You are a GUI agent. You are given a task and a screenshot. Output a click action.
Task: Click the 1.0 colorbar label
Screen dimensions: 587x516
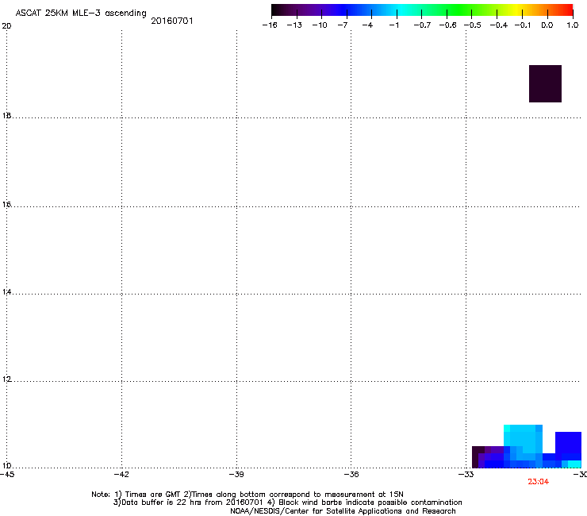click(x=573, y=25)
